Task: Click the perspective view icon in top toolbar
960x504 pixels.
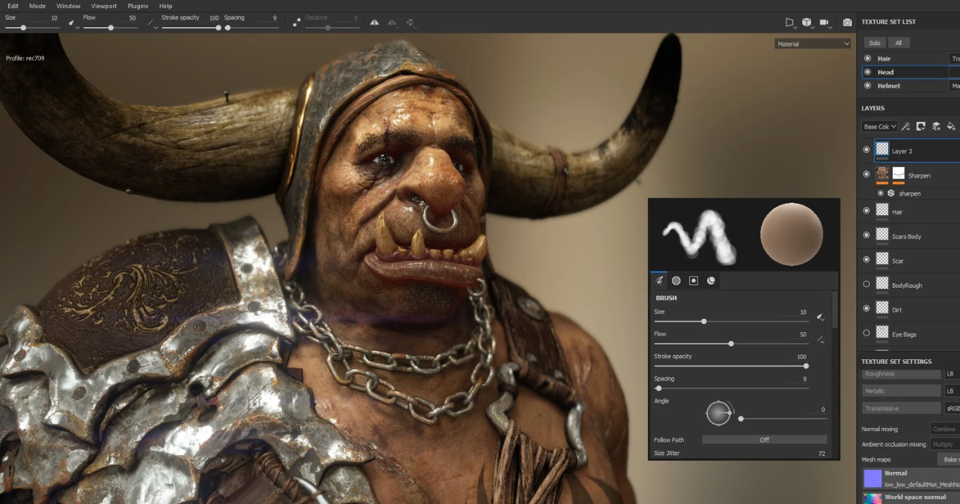Action: point(789,23)
